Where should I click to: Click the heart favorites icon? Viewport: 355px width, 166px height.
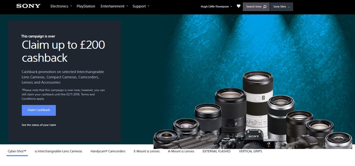(x=238, y=6)
